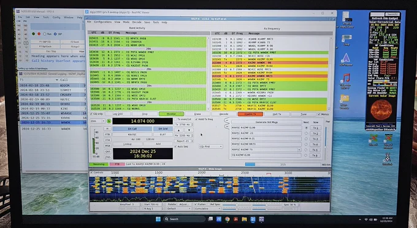Viewport: 417px width, 228px height.
Task: Expand the Tx 5 message dropdown
Action: point(299,150)
